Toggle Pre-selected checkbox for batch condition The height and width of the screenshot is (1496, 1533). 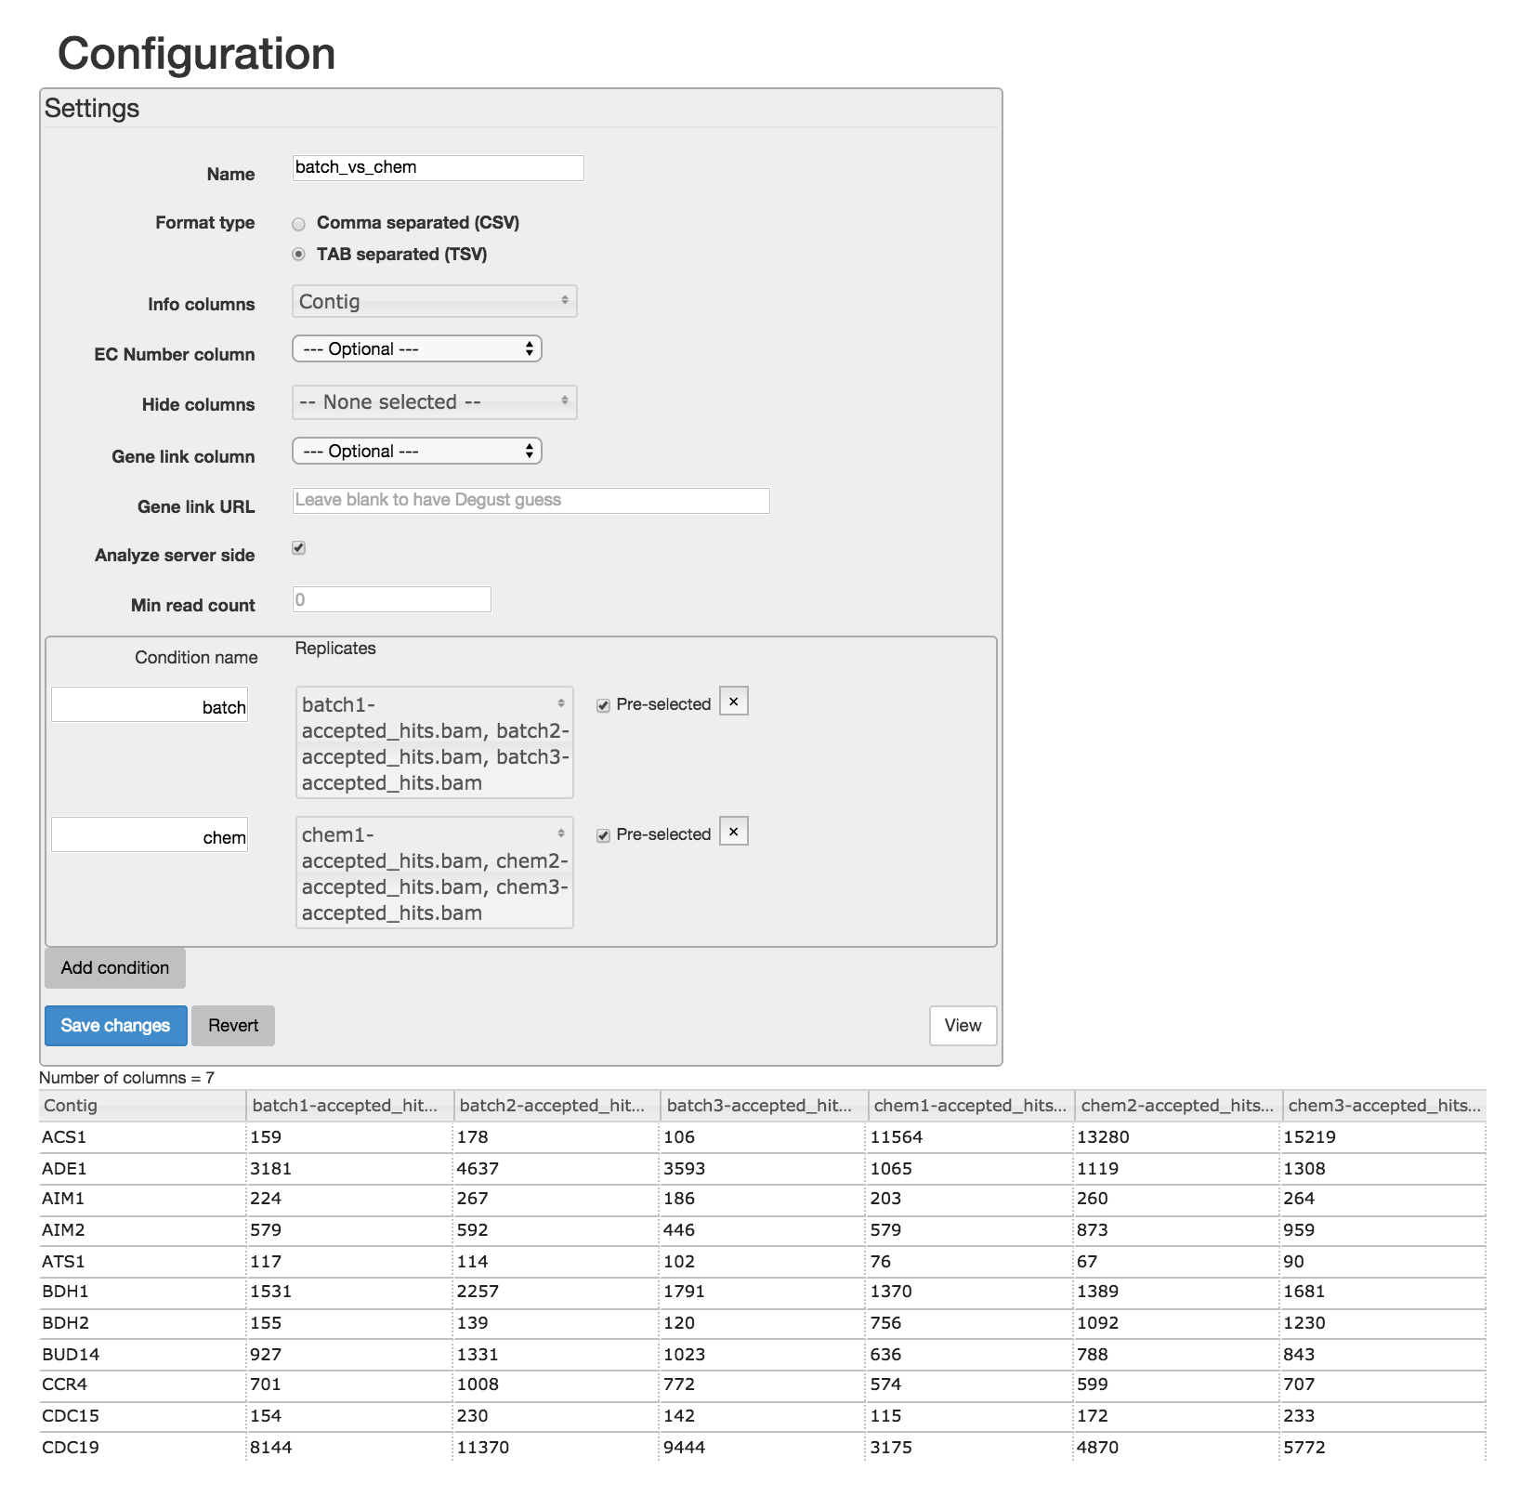(603, 706)
